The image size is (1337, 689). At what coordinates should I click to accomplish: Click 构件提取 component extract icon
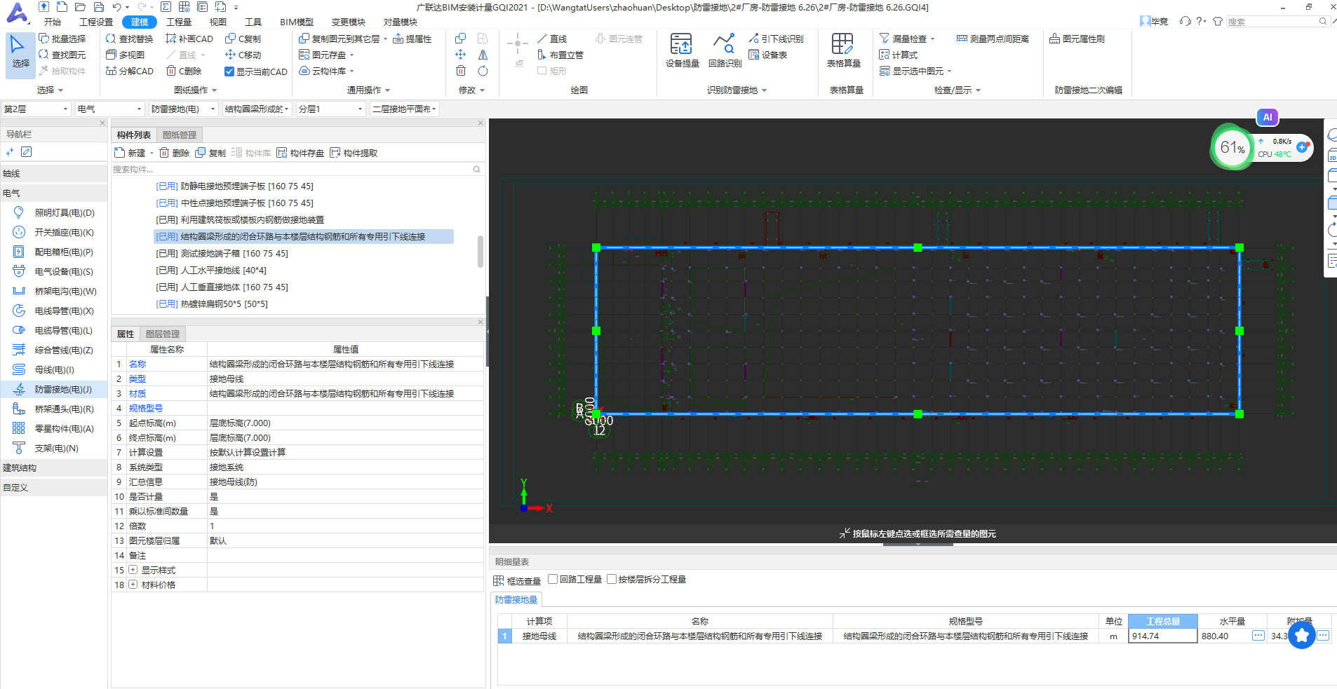point(354,153)
